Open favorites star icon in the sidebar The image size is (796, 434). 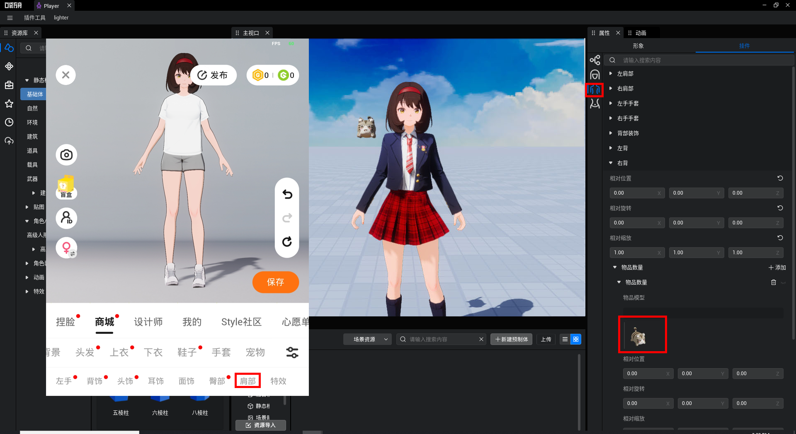[9, 104]
